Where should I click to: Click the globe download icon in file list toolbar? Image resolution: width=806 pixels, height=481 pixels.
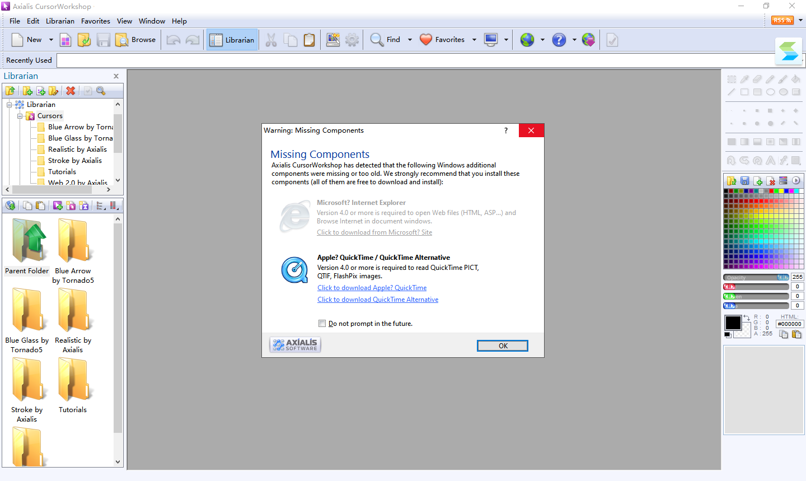[10, 206]
